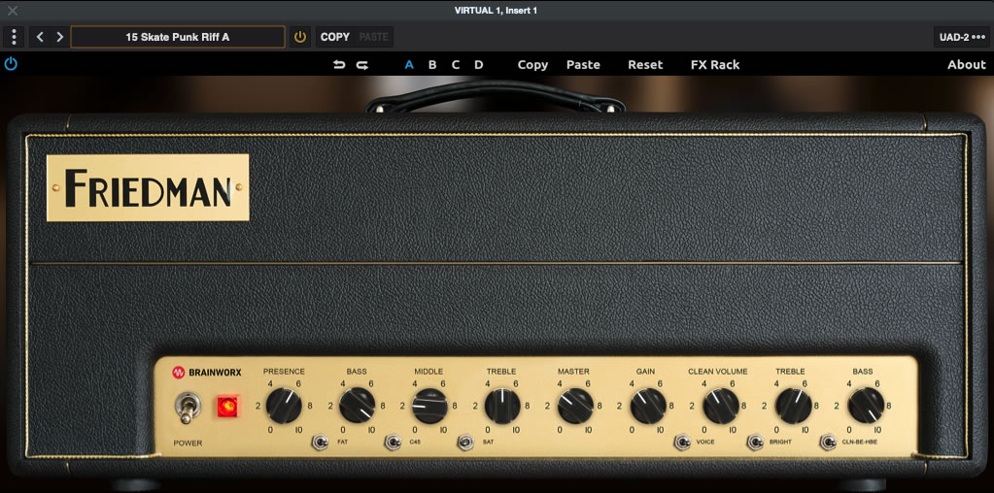Viewport: 994px width, 493px height.
Task: Adjust the CLEAN VOLUME knob
Action: point(721,406)
